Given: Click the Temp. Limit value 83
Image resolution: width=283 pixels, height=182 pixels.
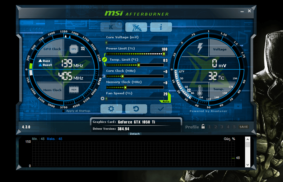Looking at the screenshot, I should click(x=165, y=60).
